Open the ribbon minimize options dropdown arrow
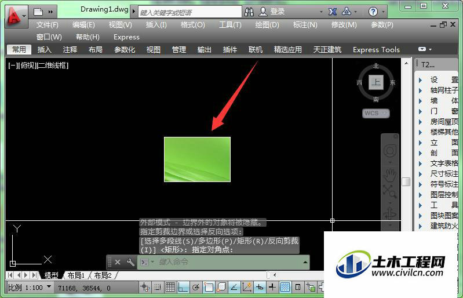Screen dimensions: 463x298 click(x=430, y=49)
